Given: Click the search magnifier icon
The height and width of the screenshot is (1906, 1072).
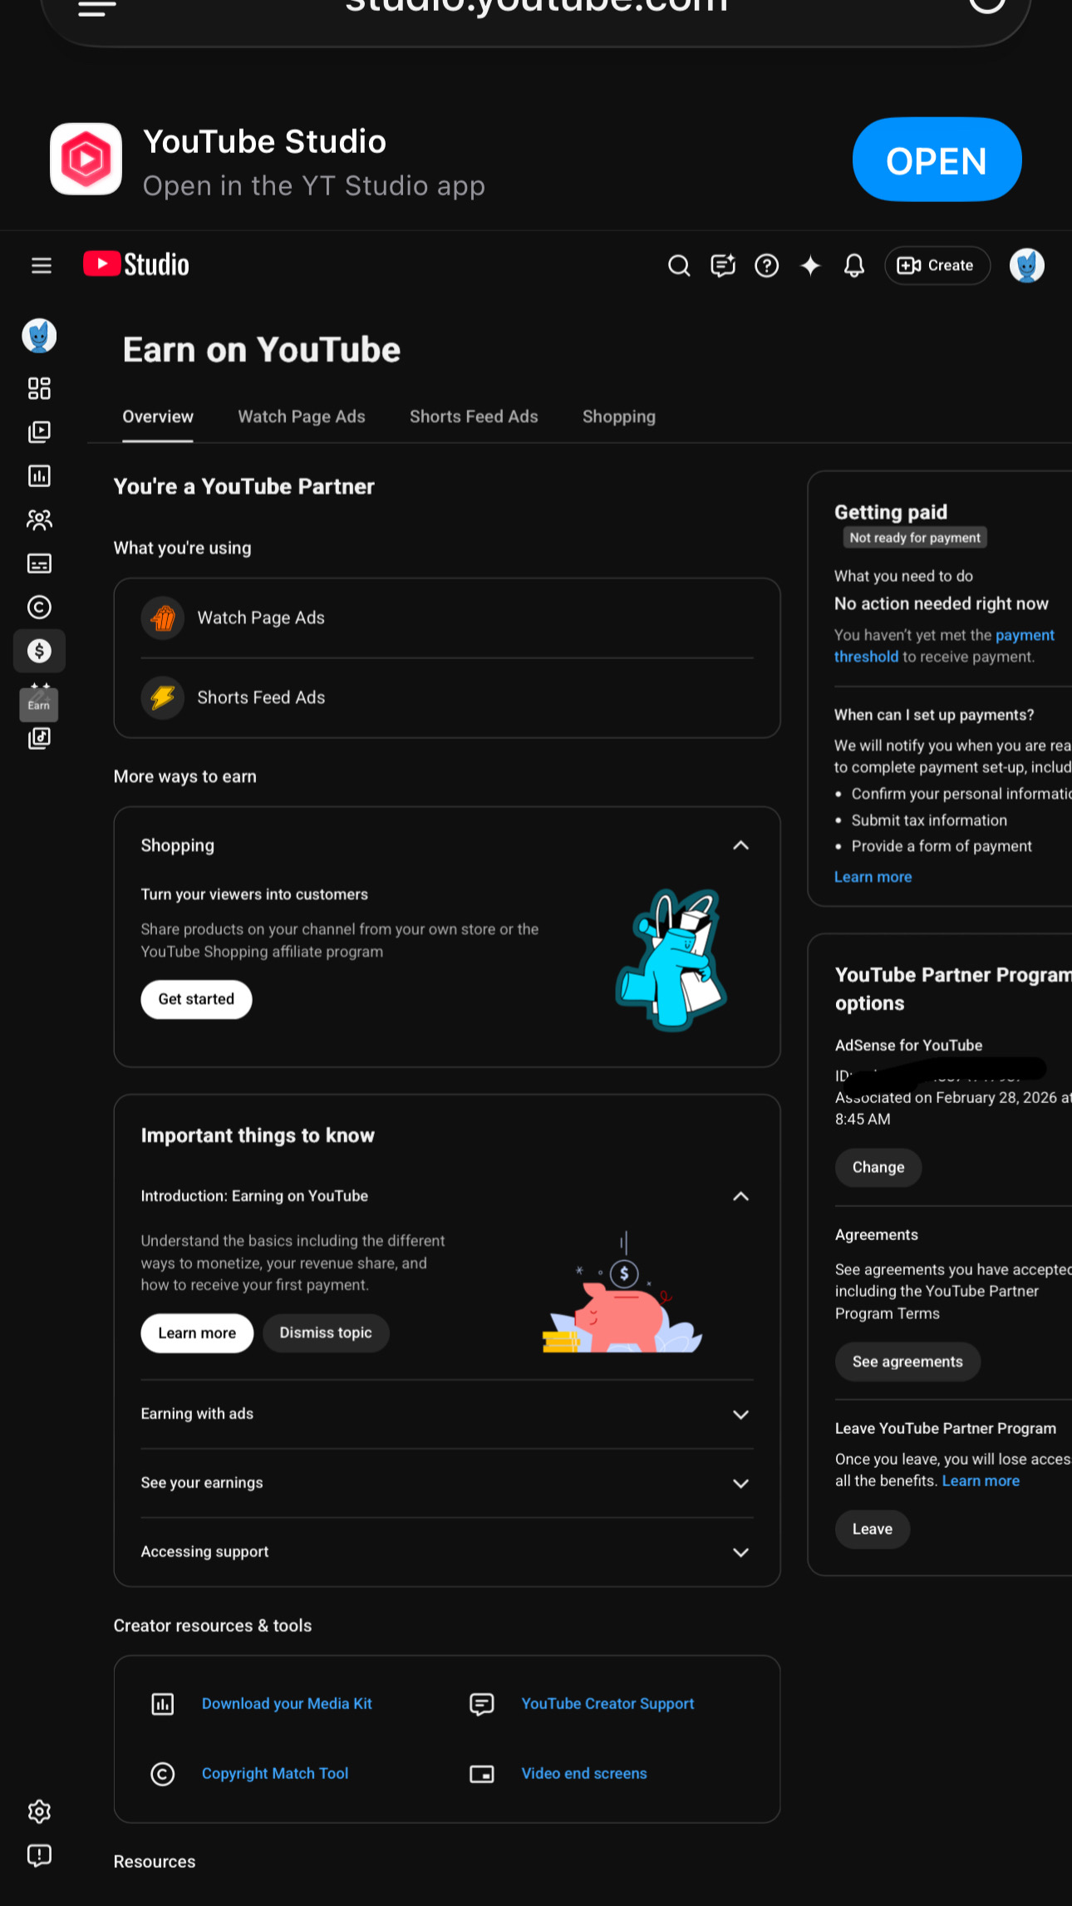Looking at the screenshot, I should click(679, 266).
